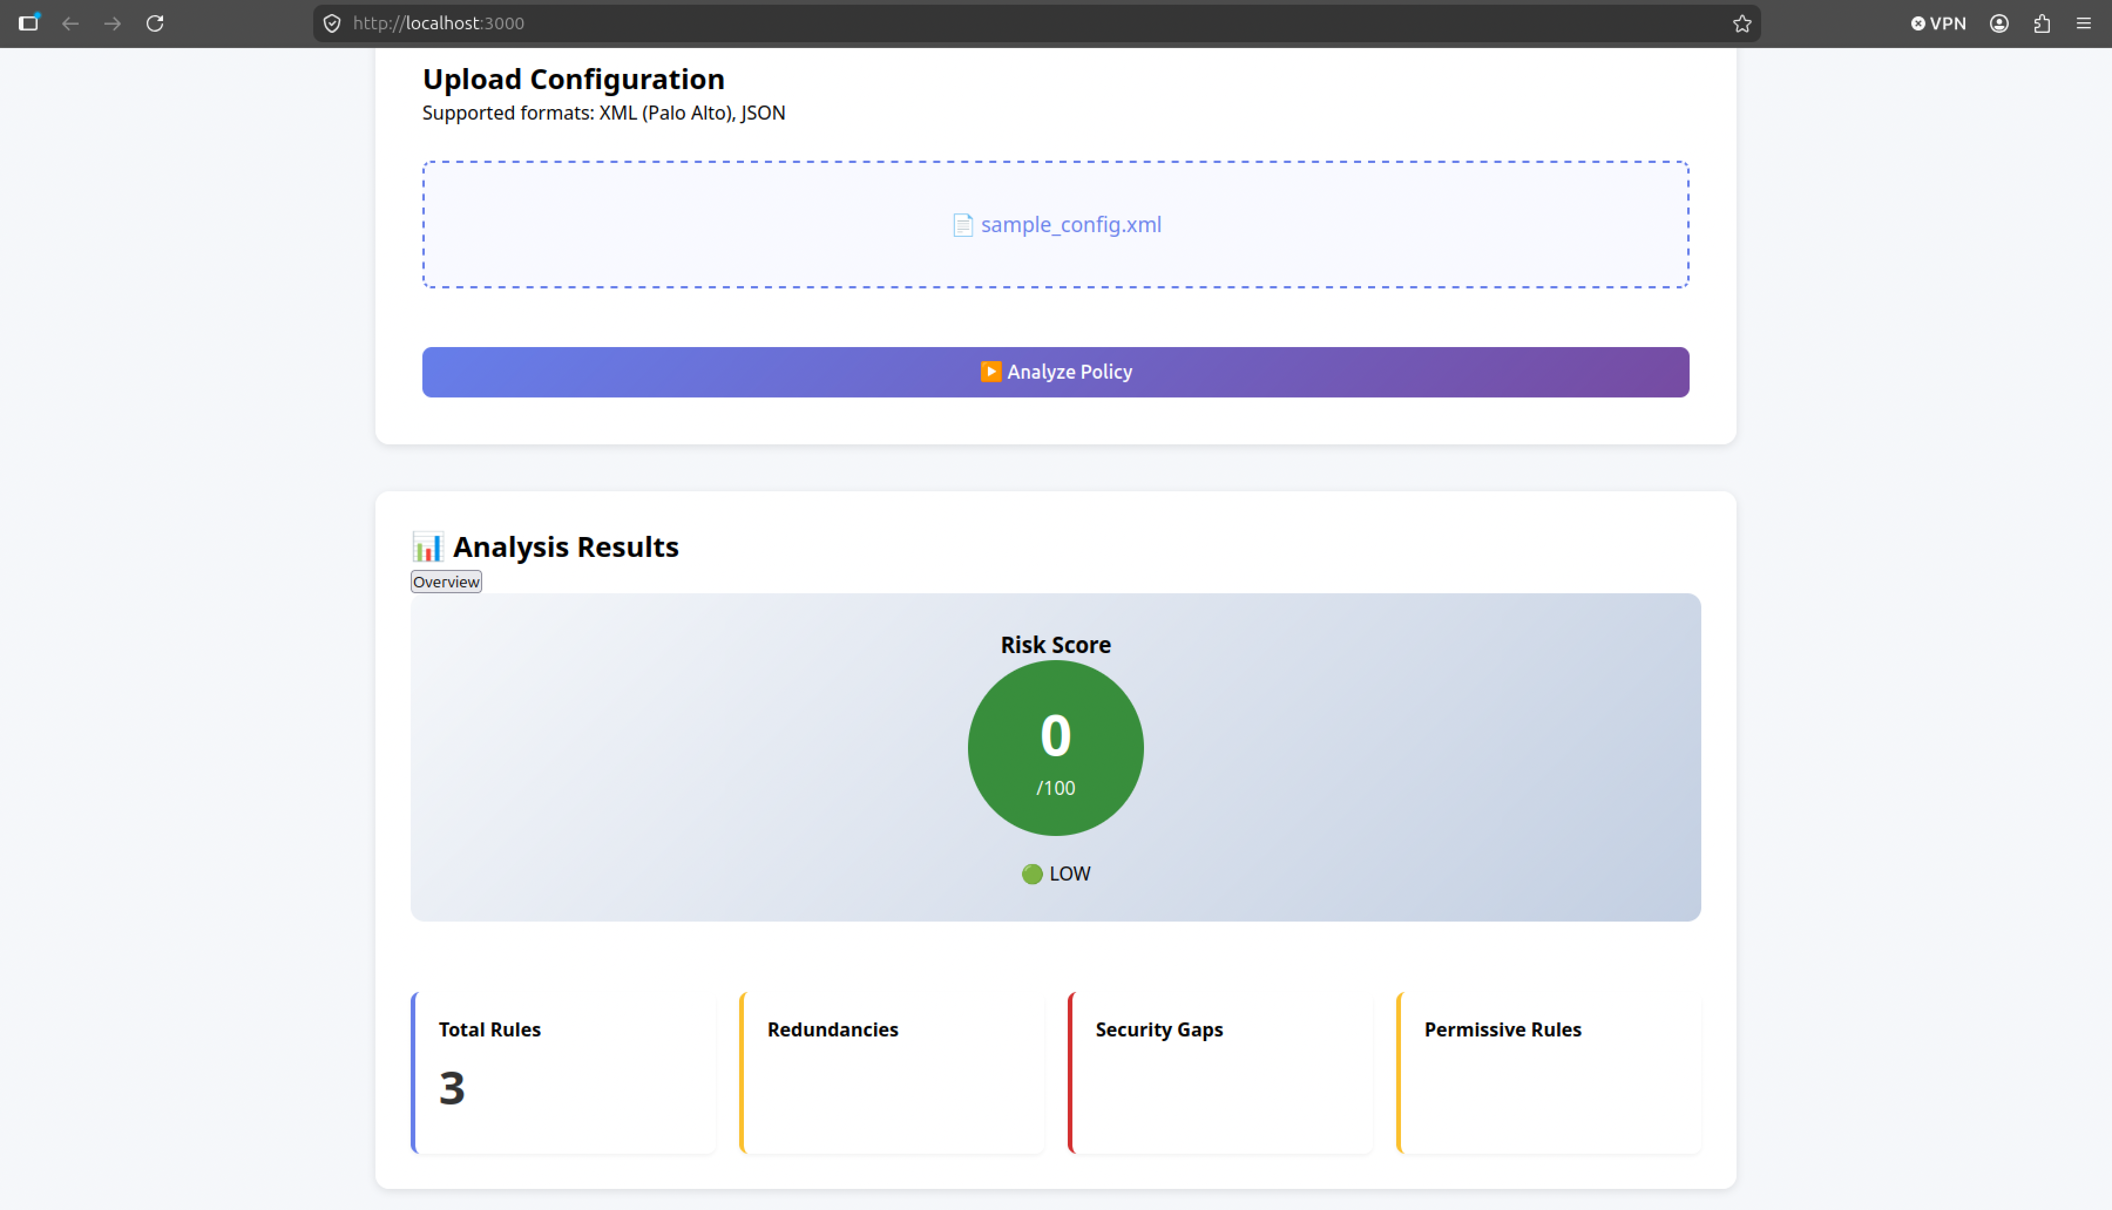This screenshot has width=2112, height=1210.
Task: Click the Total Rules value 3
Action: tap(452, 1088)
